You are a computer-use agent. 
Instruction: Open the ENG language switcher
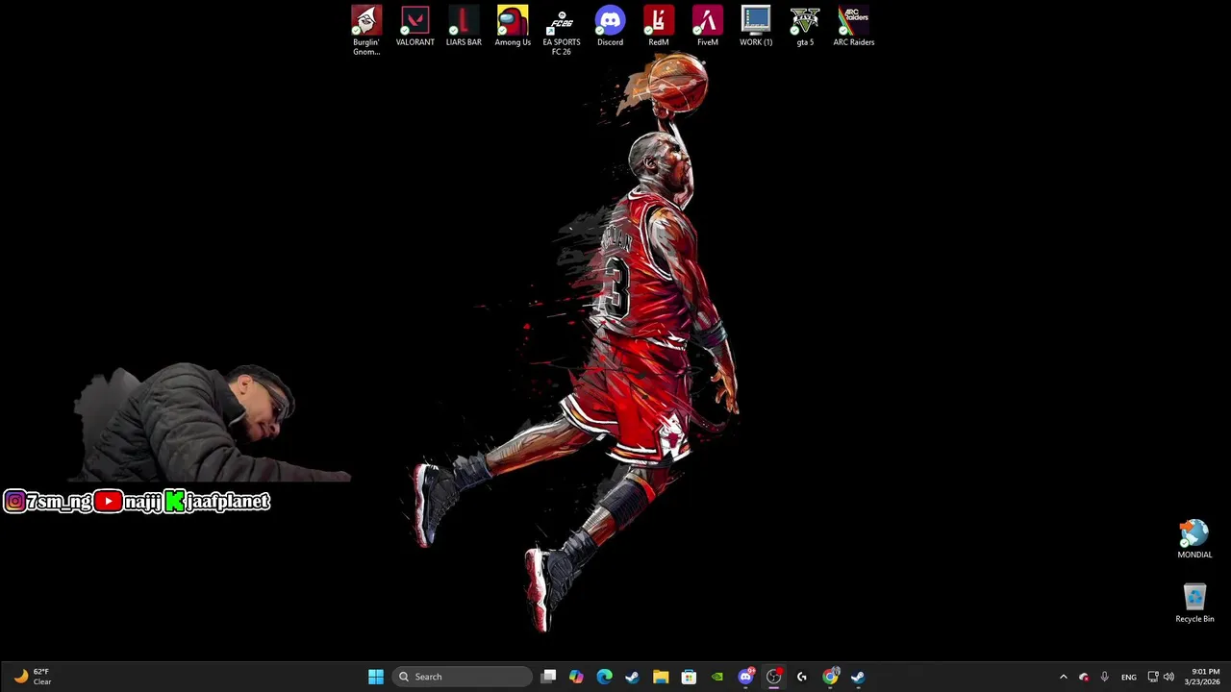pos(1129,677)
